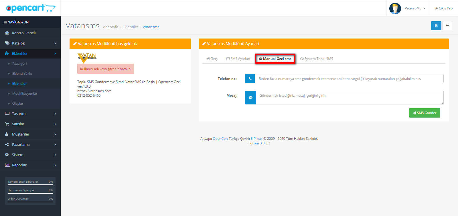
Task: Click the blue save icon button
Action: click(436, 26)
